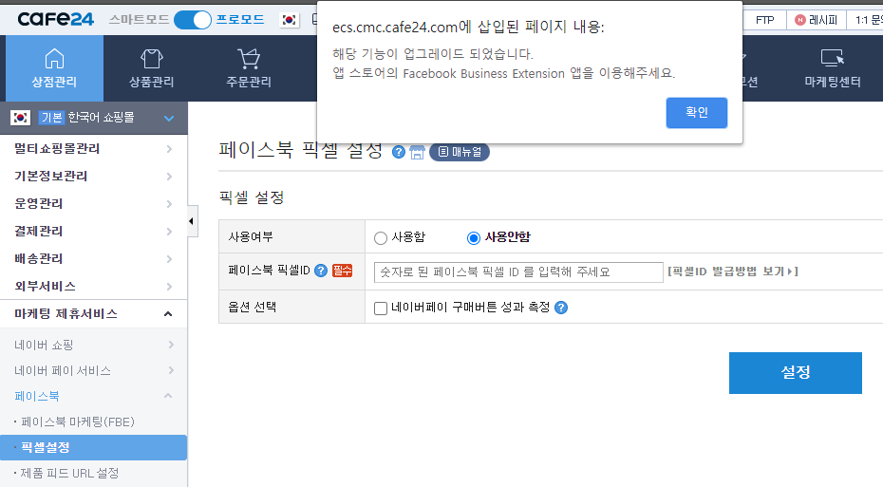Screen dimensions: 883x487
Task: Expand 결제관리 in the sidebar
Action: click(x=93, y=232)
